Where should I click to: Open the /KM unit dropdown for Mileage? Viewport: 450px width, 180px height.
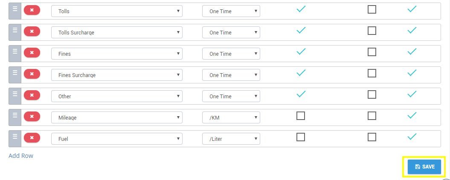coord(231,117)
